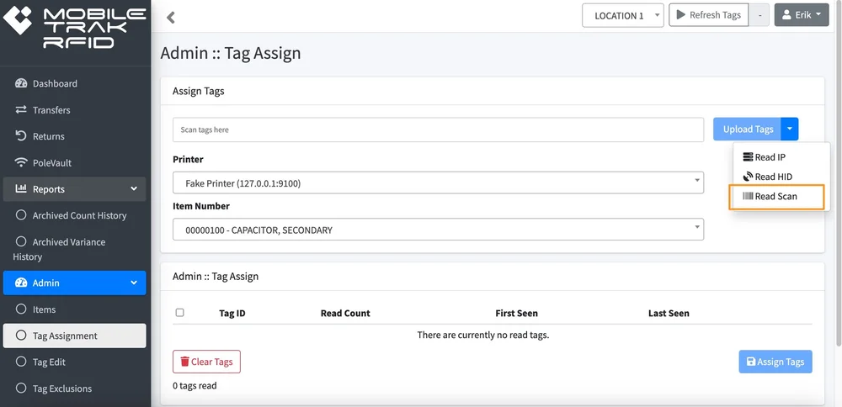Click the Dashboard gauge icon in sidebar

(21, 83)
